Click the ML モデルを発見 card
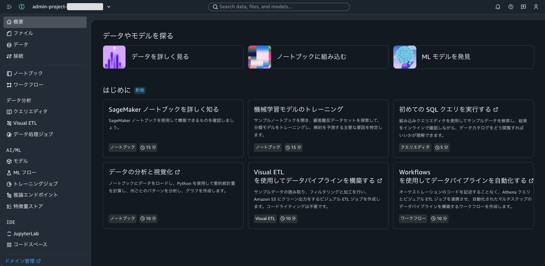This screenshot has width=545, height=266. pyautogui.click(x=464, y=57)
